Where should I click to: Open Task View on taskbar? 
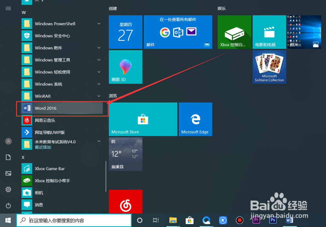pyautogui.click(x=156, y=220)
